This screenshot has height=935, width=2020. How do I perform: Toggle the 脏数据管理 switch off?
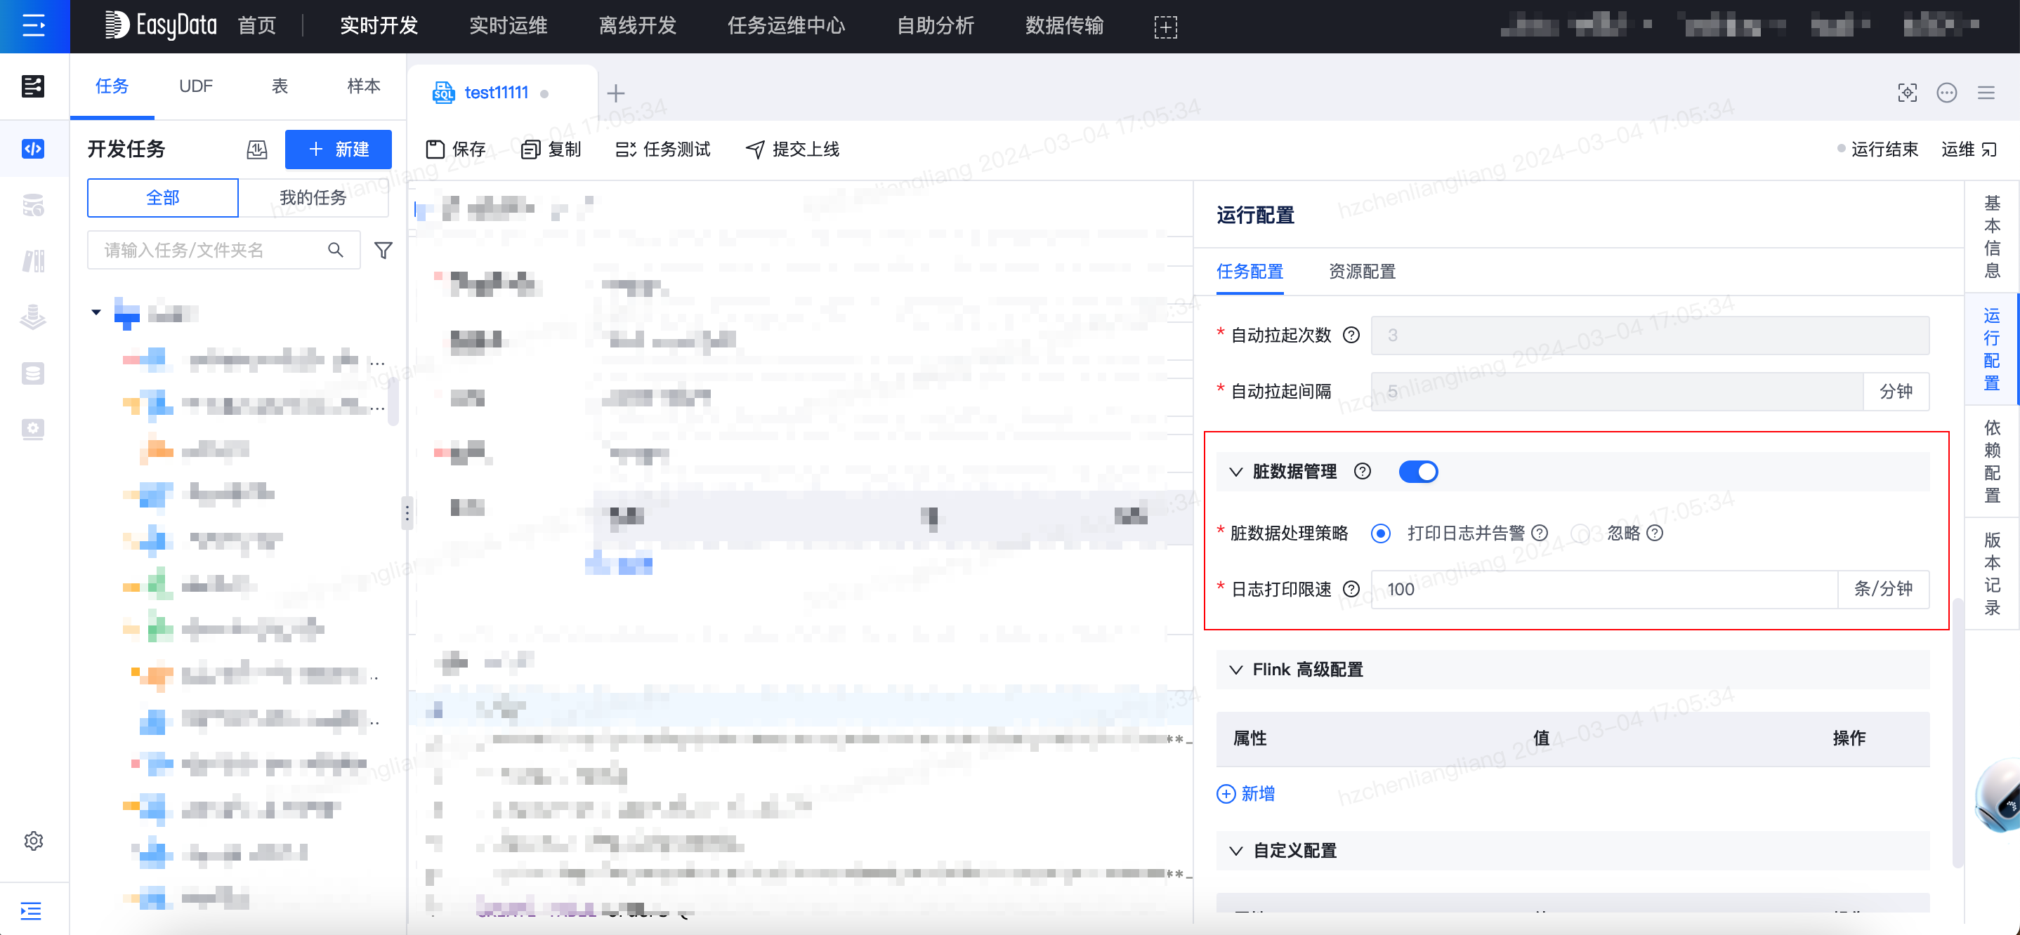(1419, 471)
